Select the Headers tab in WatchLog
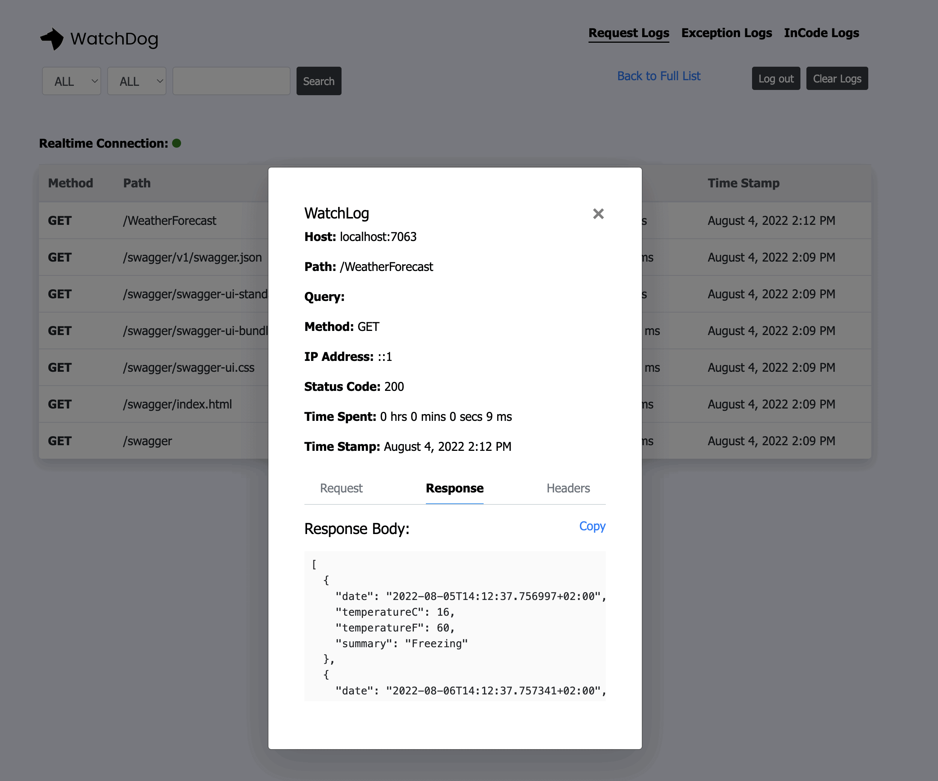The width and height of the screenshot is (938, 781). point(568,488)
